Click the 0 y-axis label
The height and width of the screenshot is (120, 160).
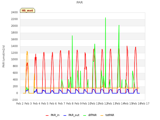click(17, 93)
